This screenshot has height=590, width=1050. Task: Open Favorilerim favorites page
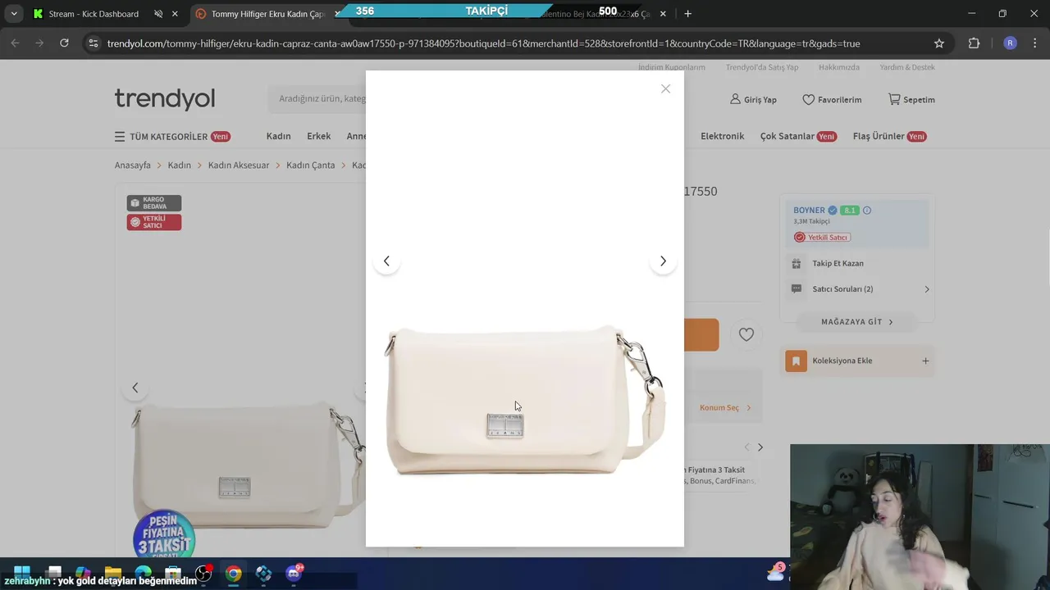(832, 99)
